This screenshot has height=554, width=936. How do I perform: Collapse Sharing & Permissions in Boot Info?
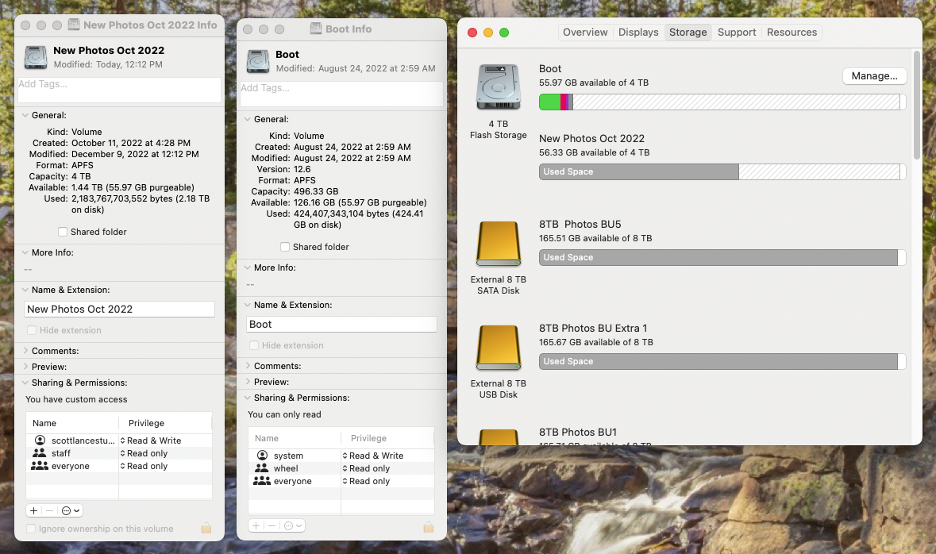[247, 398]
